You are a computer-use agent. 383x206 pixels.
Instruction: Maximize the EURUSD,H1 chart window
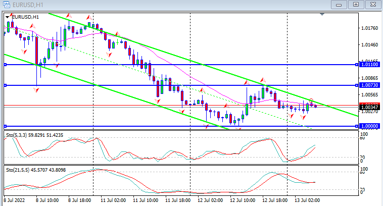click(356, 4)
